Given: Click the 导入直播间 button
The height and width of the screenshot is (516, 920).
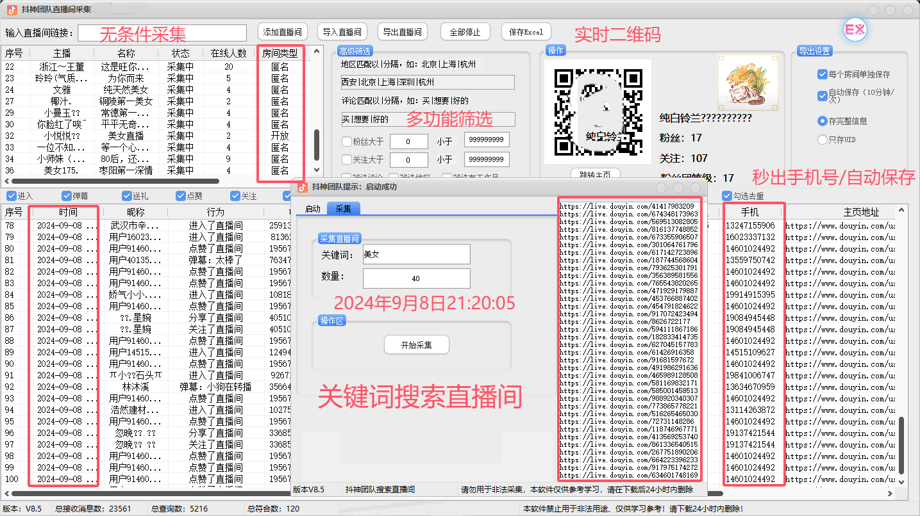Looking at the screenshot, I should 342,32.
